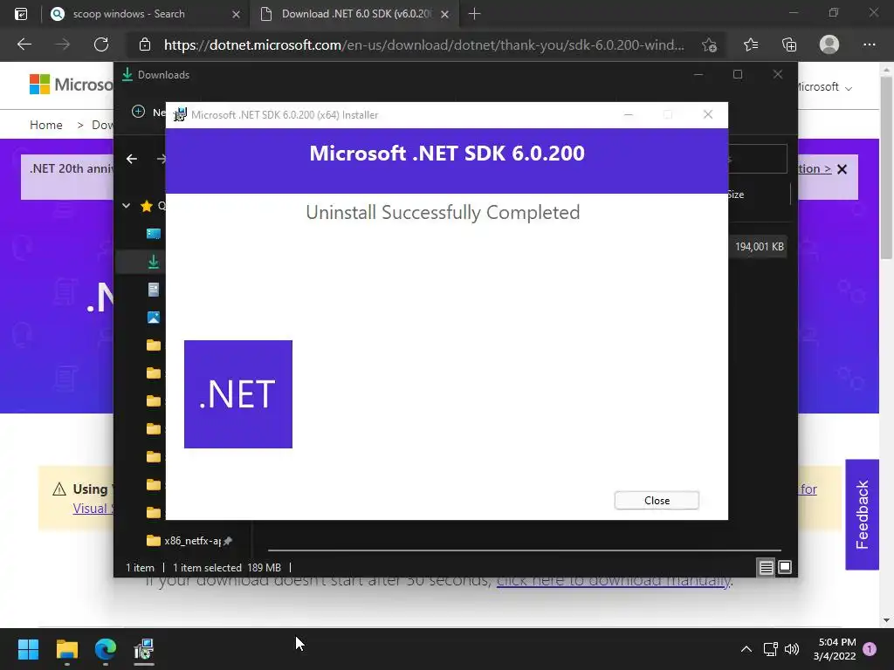Image resolution: width=894 pixels, height=670 pixels.
Task: Click the installer title bar icon
Action: point(180,114)
